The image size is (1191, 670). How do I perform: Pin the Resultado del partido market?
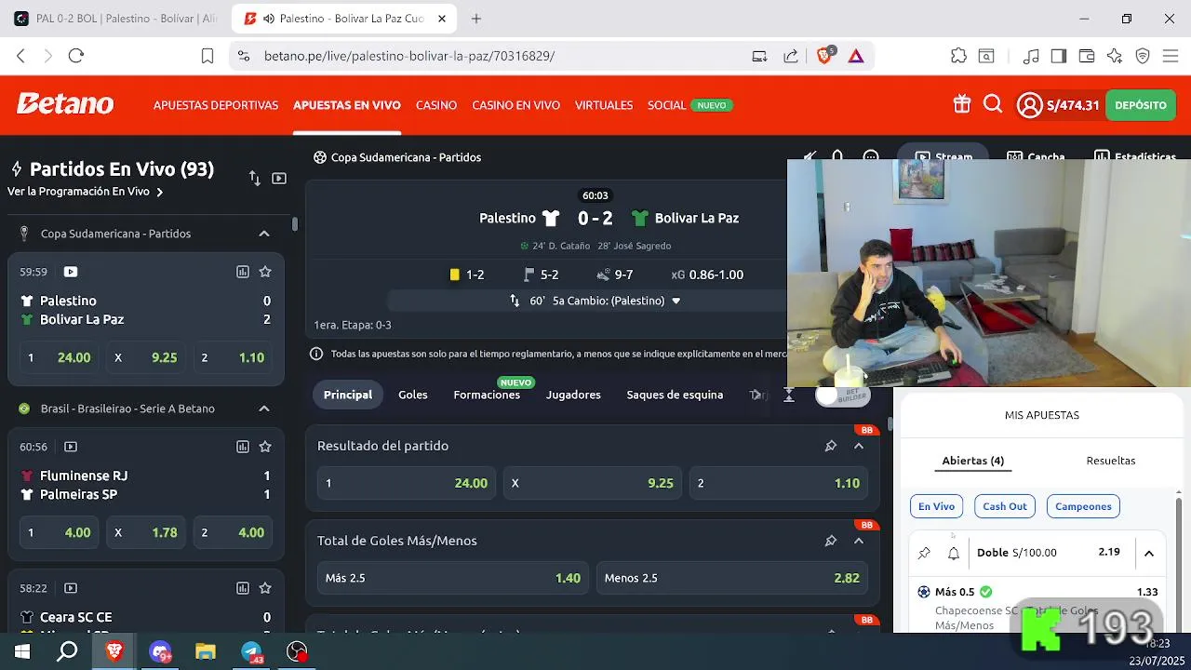(831, 446)
